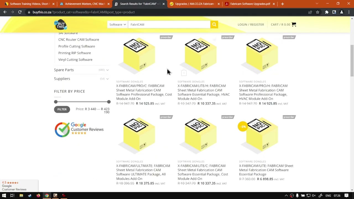Click the FILTER price button
This screenshot has width=354, height=199.
click(62, 109)
